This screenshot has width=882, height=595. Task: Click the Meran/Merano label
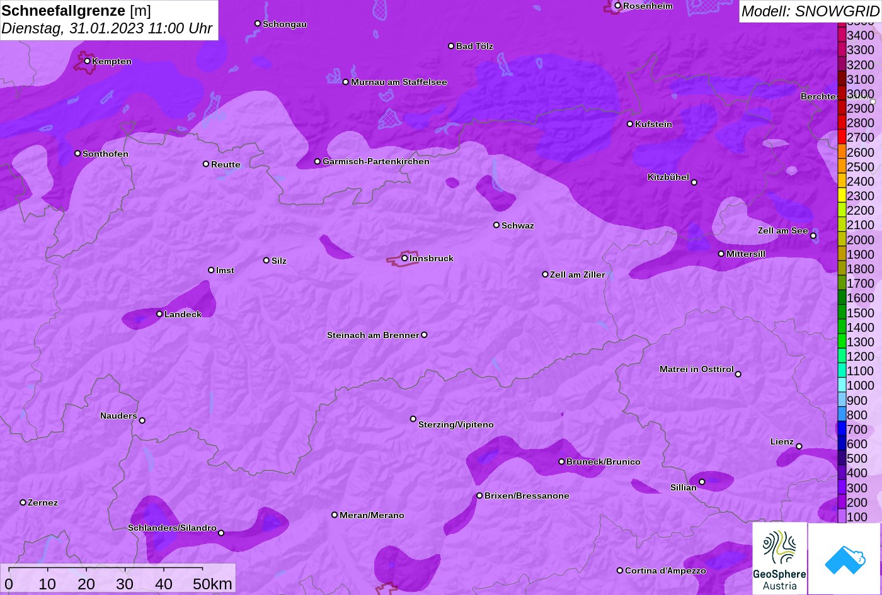point(372,515)
